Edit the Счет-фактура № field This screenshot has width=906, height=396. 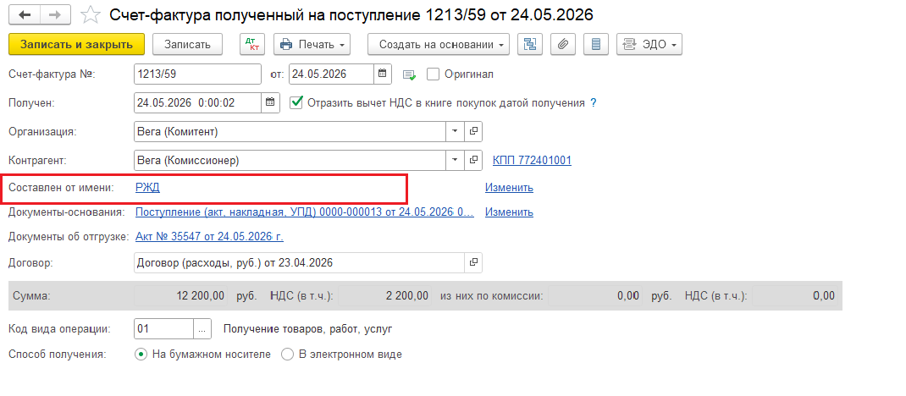pyautogui.click(x=197, y=74)
